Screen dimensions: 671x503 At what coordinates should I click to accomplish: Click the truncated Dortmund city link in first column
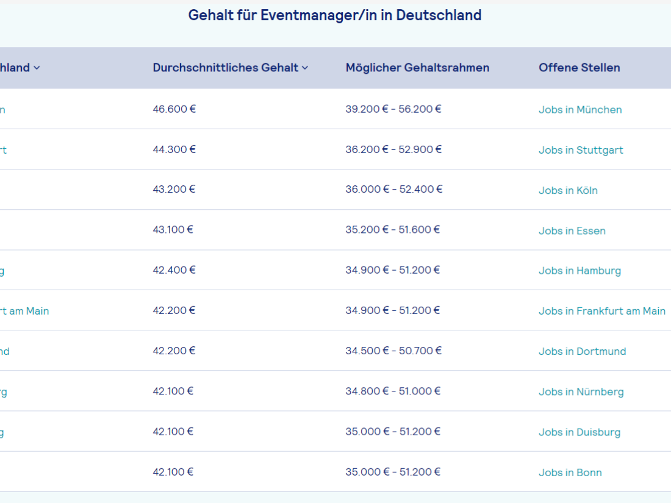[x=5, y=351]
